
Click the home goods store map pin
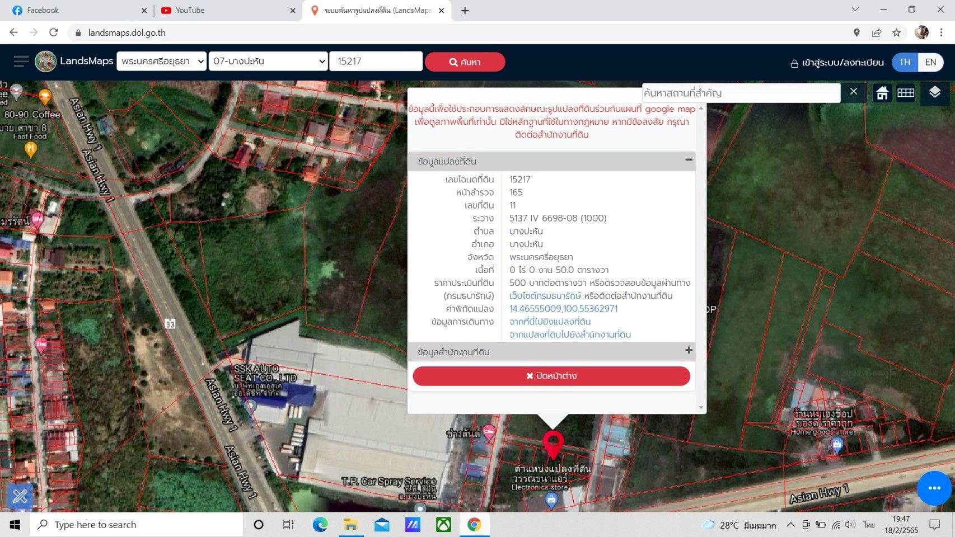[x=837, y=445]
